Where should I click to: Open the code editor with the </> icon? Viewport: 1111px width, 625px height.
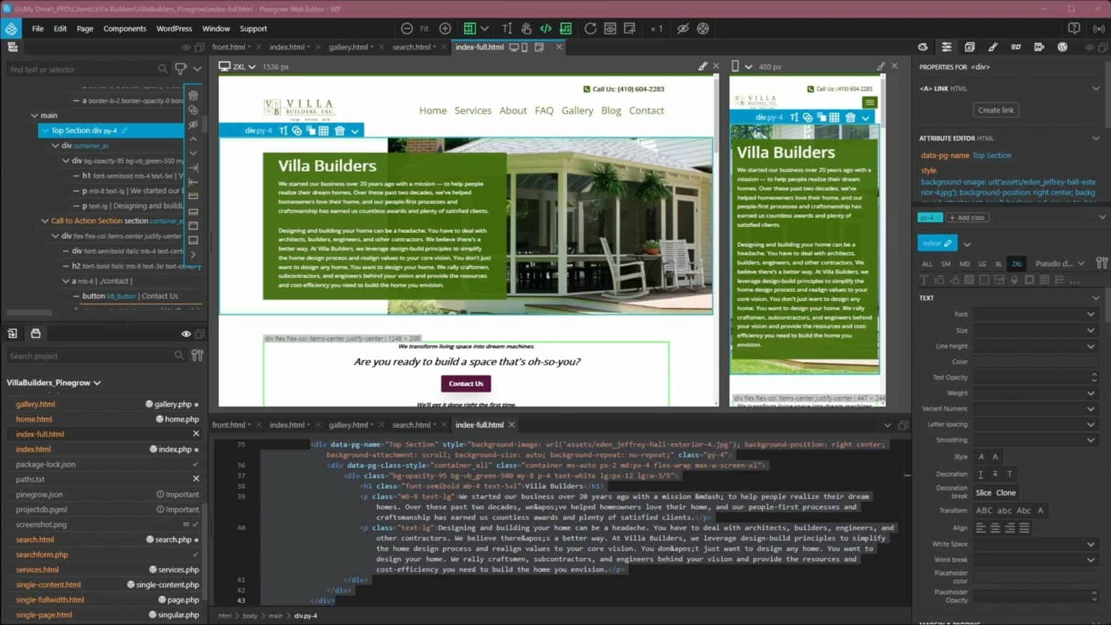(546, 28)
